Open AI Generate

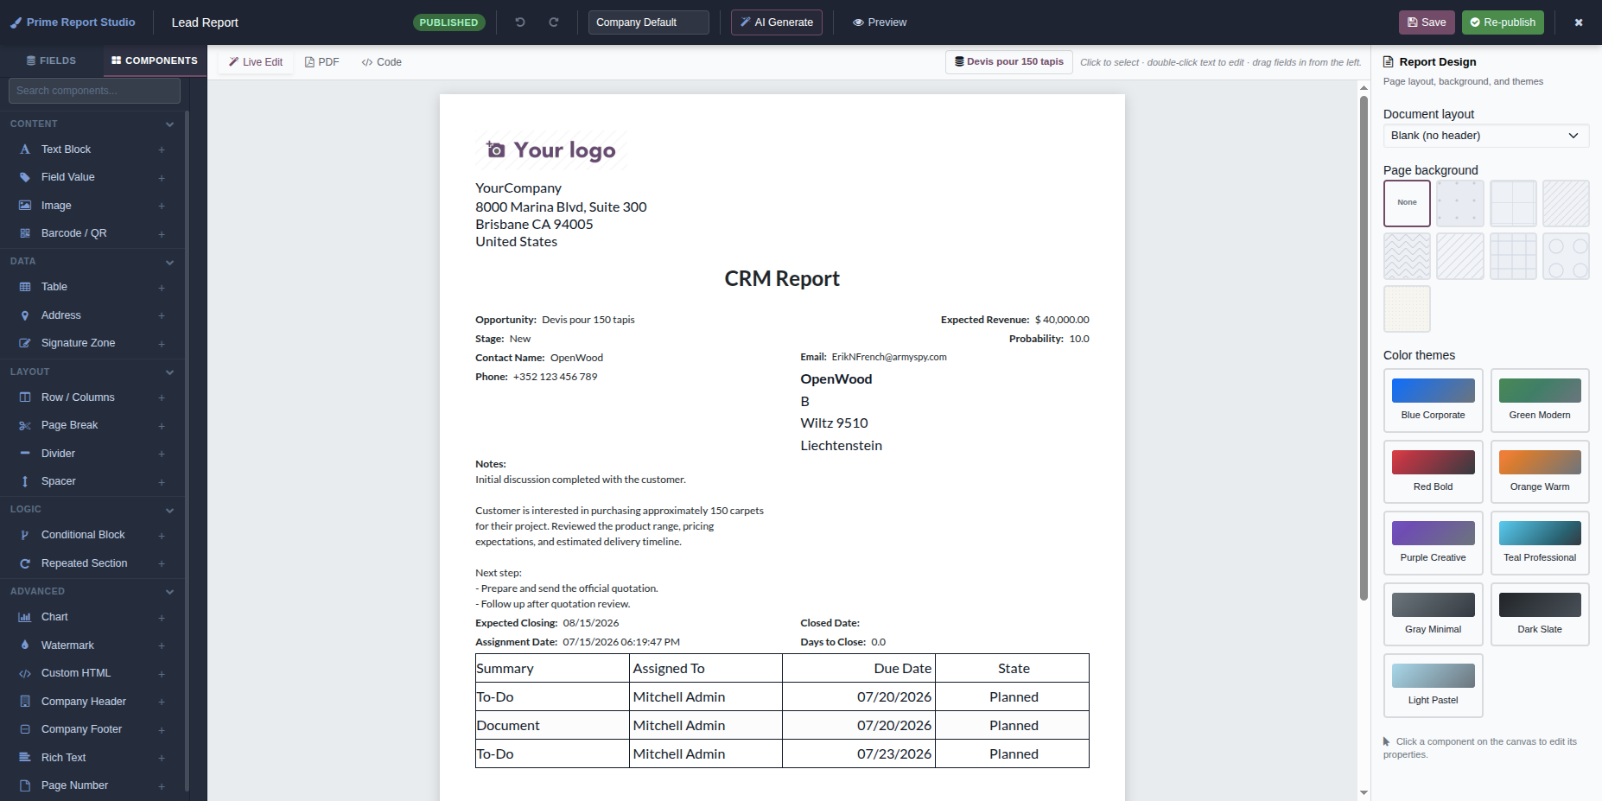pos(776,22)
